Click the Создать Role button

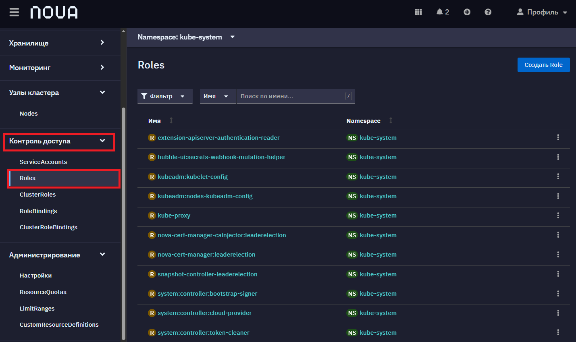(x=543, y=65)
